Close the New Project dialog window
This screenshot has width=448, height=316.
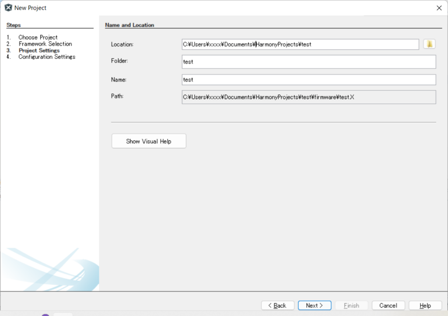pyautogui.click(x=439, y=8)
